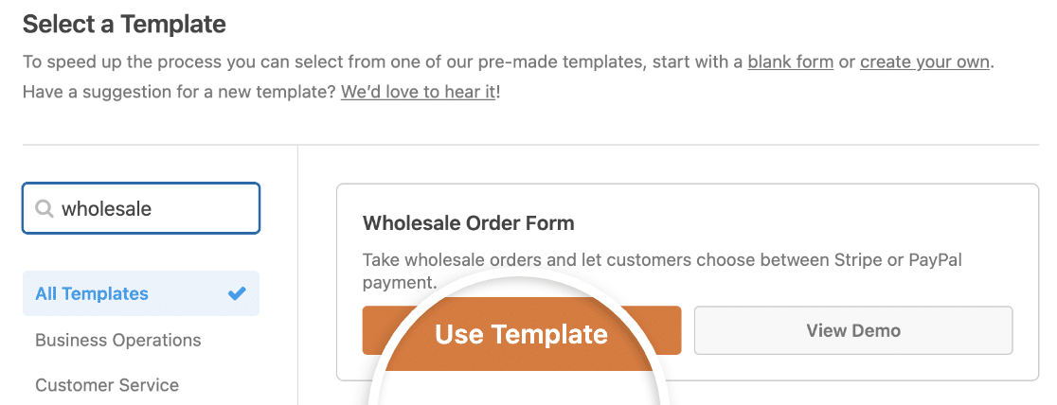The width and height of the screenshot is (1057, 405).
Task: Click the magnifier icon in the search box
Action: 45,209
